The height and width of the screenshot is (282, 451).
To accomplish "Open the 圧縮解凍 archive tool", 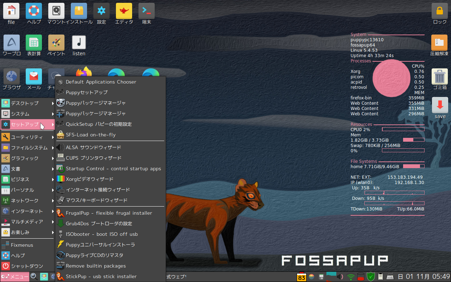I will [439, 42].
